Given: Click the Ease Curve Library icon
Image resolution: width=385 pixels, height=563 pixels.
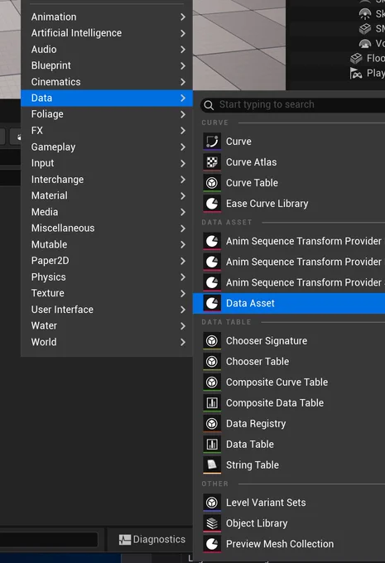Looking at the screenshot, I should point(212,204).
